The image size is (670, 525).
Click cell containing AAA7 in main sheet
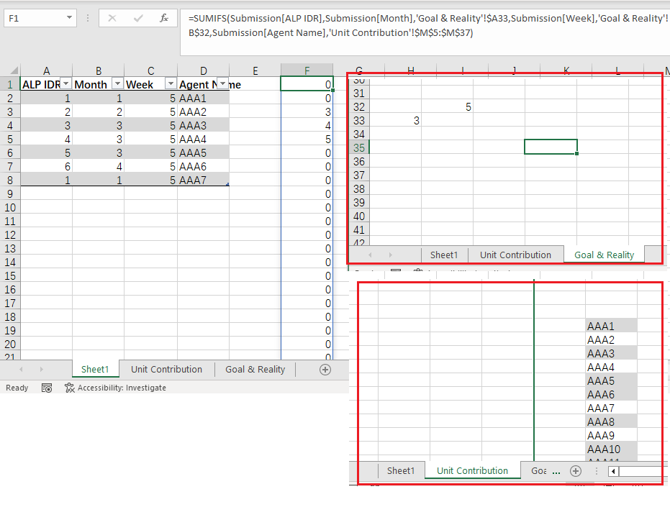click(x=203, y=181)
